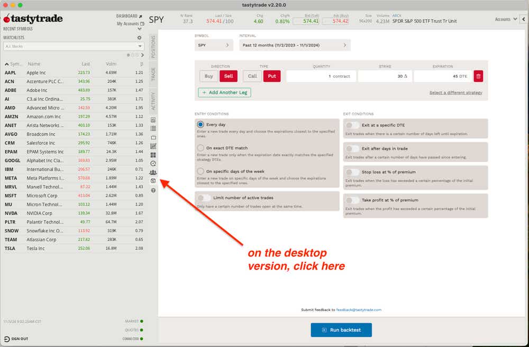Open the Accounts dropdown
Screen dimensions: 529x347
pyautogui.click(x=506, y=19)
